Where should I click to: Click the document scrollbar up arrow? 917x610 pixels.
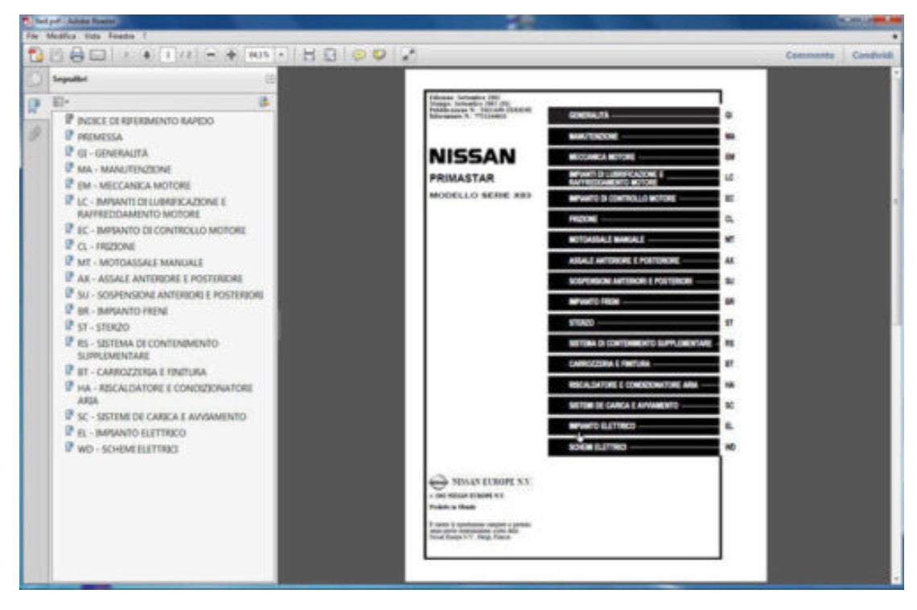[897, 72]
